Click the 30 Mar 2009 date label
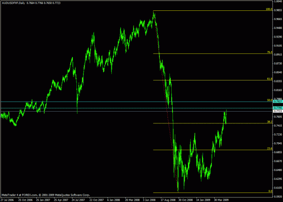283x202 pixels. pos(221,200)
